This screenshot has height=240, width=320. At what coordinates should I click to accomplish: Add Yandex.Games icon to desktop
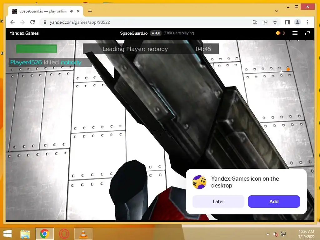pos(274,202)
